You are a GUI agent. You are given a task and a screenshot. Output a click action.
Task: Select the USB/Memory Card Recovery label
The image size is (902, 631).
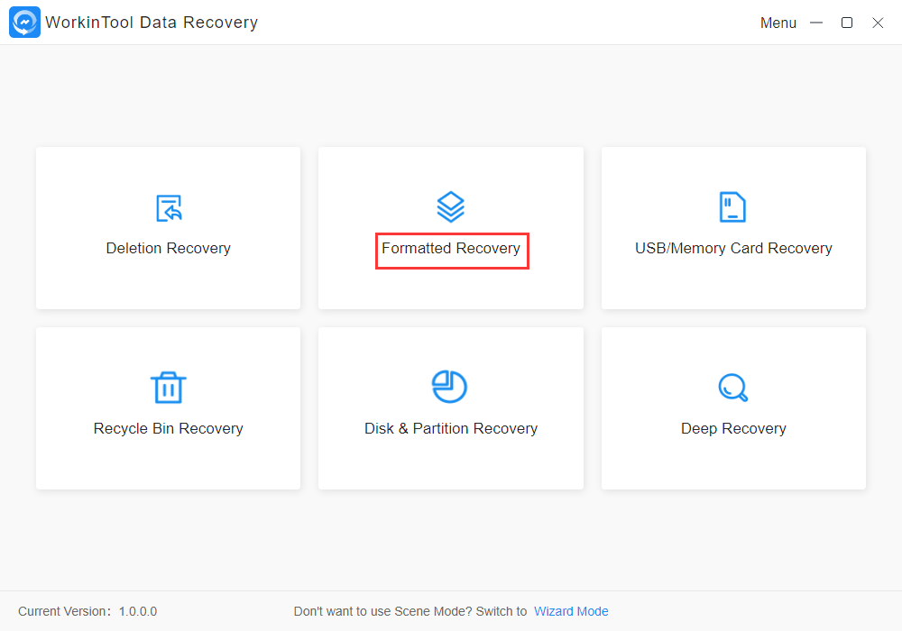click(x=733, y=249)
